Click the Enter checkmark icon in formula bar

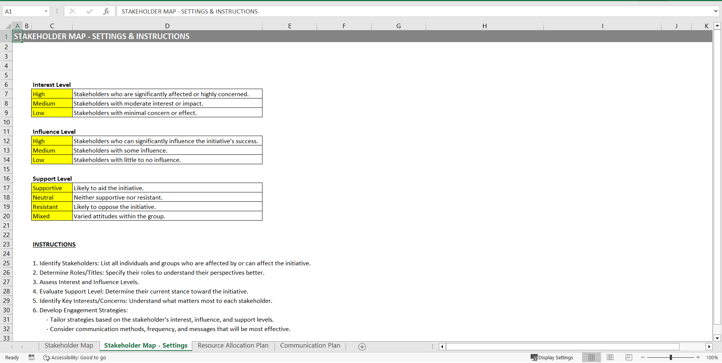[x=89, y=11]
